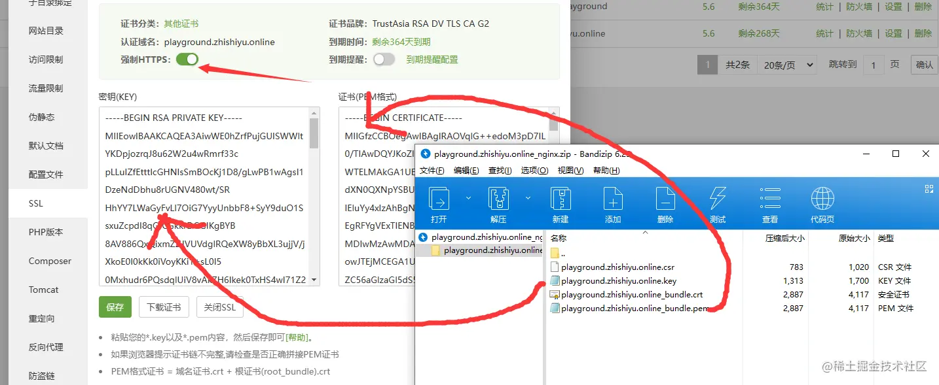Click the zip archive root icon in Bandizip tree

[423, 237]
